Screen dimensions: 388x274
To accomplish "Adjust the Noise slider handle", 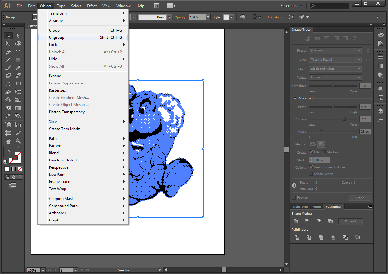I will click(x=321, y=131).
